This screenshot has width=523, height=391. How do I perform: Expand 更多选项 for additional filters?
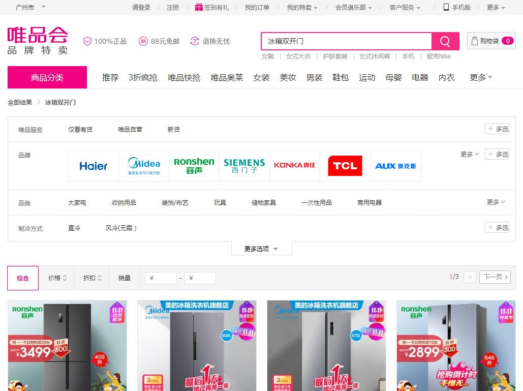[x=261, y=249]
